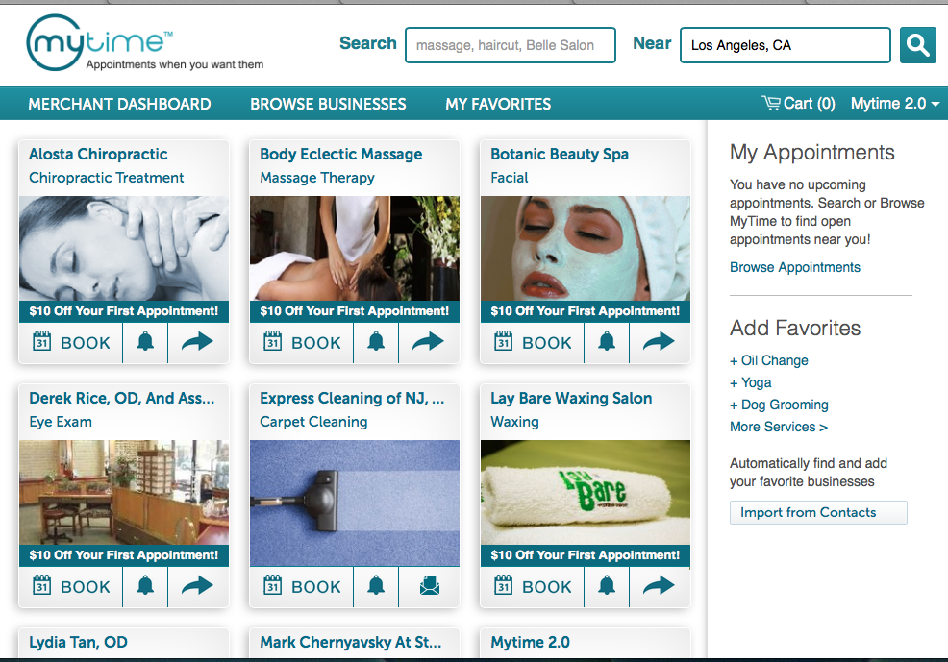Share Lay Bare Waxing Salon via arrow icon
Viewport: 948px width, 662px height.
[x=660, y=586]
